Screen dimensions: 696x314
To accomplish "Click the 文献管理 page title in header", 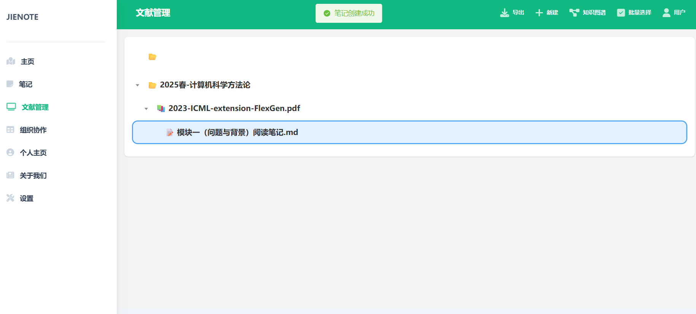I will [x=153, y=13].
